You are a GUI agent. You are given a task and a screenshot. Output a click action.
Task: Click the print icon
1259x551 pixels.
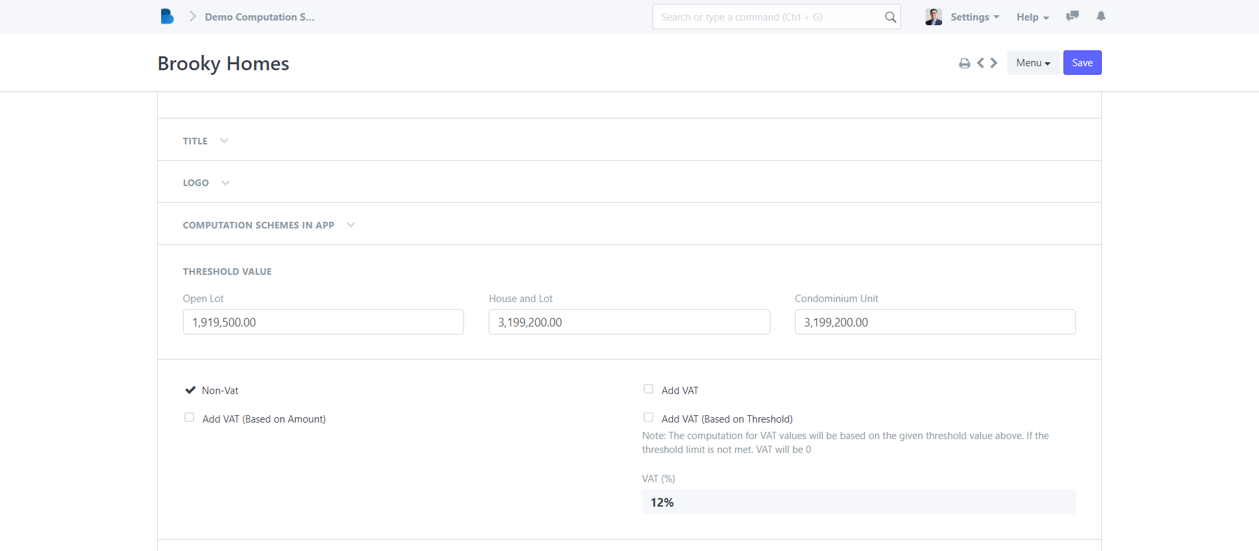point(965,64)
